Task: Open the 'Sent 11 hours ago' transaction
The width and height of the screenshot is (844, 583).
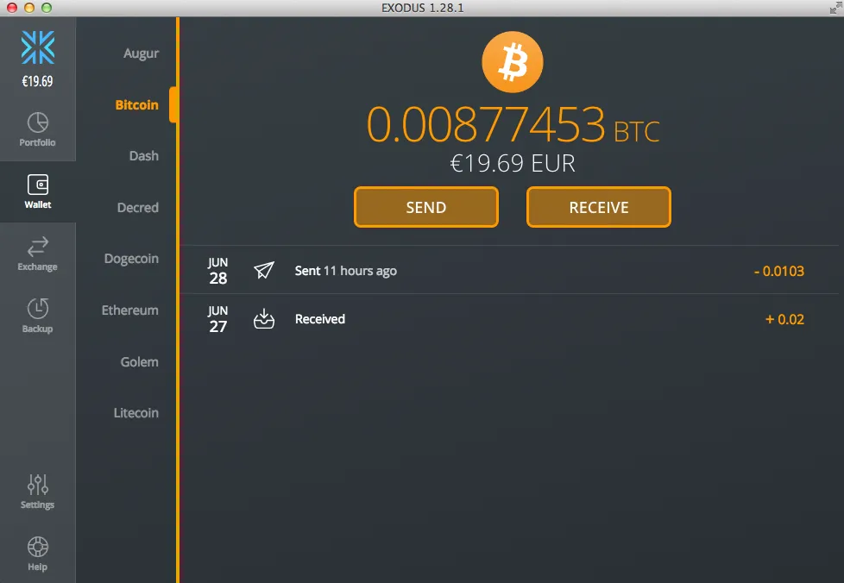Action: click(509, 271)
